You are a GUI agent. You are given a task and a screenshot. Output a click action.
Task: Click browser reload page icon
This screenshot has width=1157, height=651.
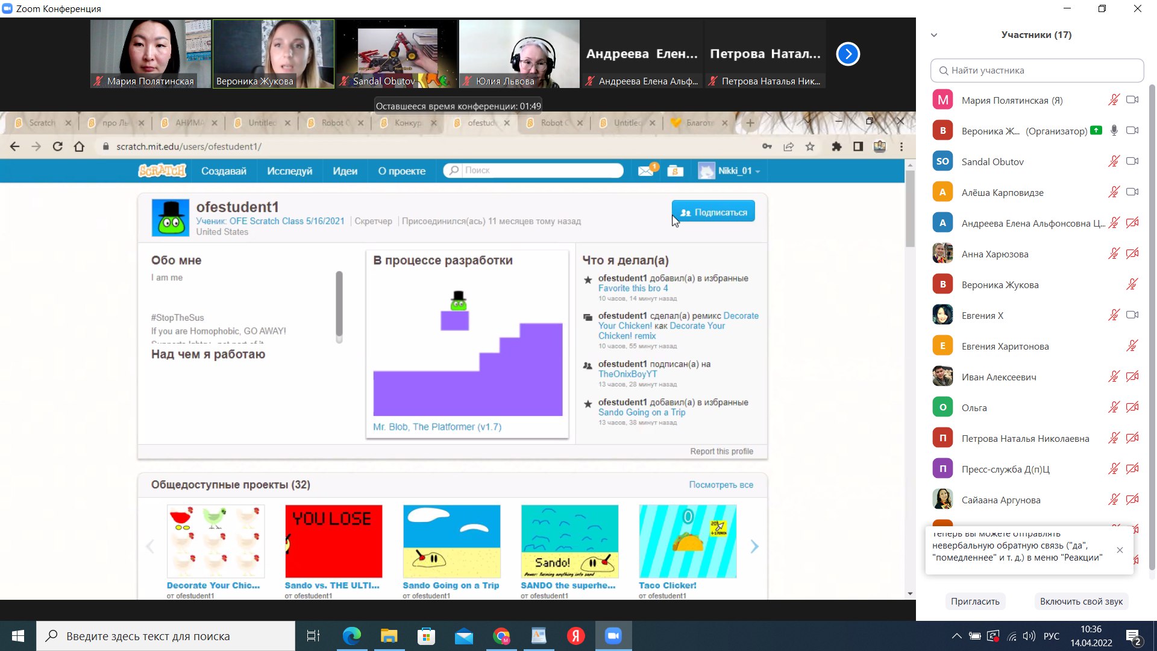click(57, 146)
